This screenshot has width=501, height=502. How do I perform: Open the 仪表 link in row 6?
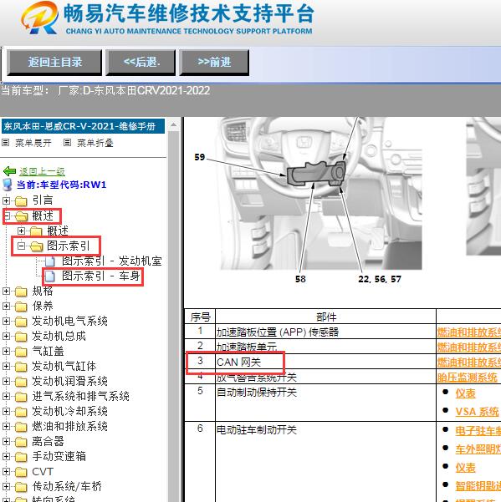(x=465, y=468)
